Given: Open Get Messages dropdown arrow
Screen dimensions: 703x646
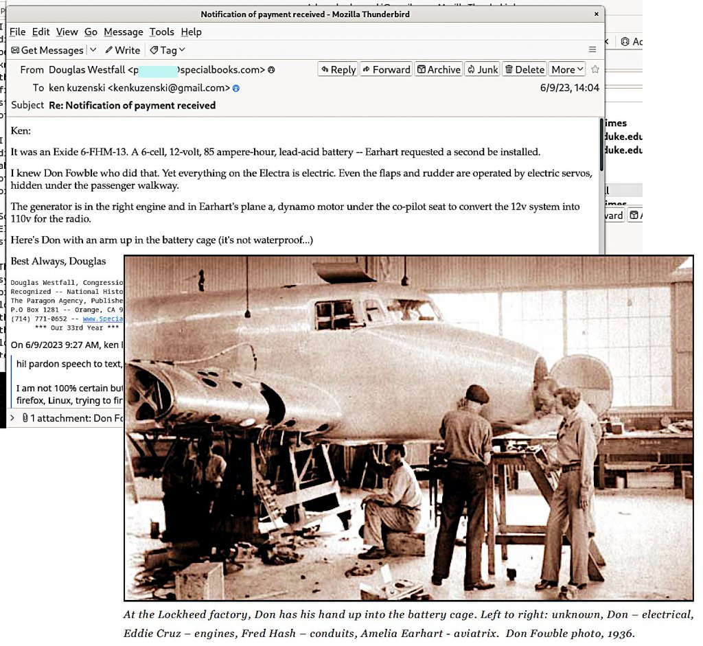Looking at the screenshot, I should [x=91, y=50].
